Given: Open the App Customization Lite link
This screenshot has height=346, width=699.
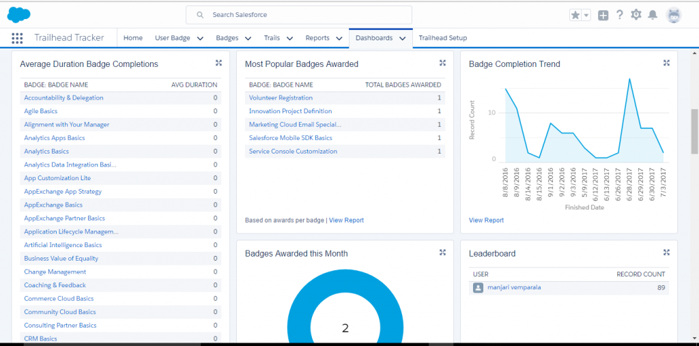Looking at the screenshot, I should (x=57, y=178).
